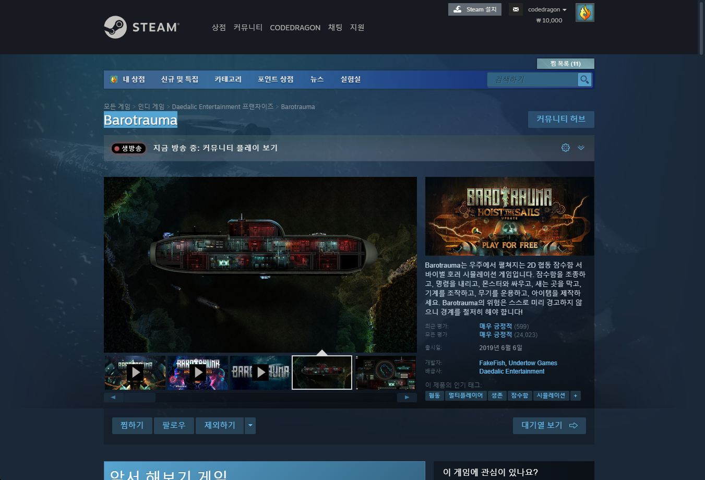Viewport: 705px width, 480px height.
Task: Click the FakeFish developer link
Action: [492, 363]
